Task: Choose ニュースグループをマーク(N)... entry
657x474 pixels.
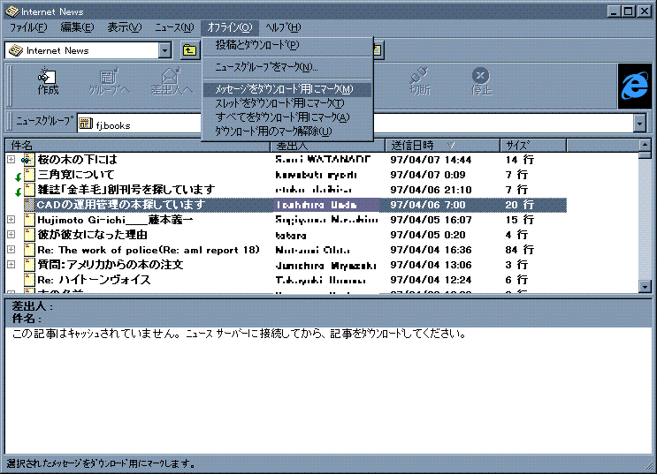Action: (287, 67)
